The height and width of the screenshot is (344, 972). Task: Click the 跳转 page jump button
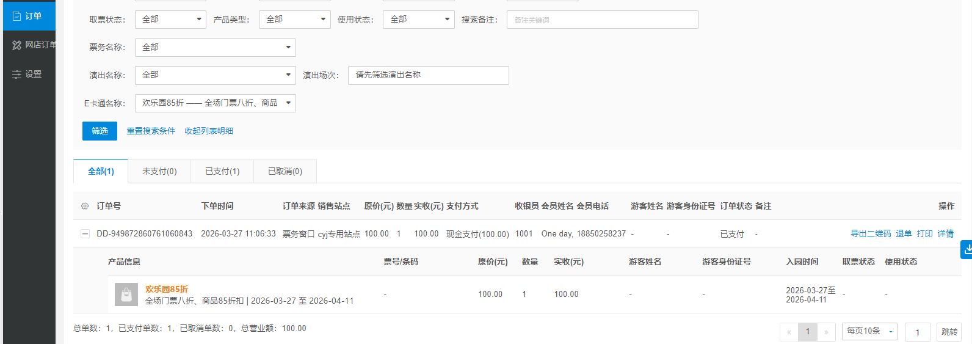(x=949, y=332)
